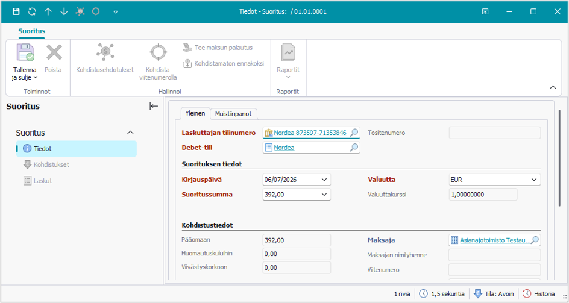Collapse the ribbon with the chevron
Image resolution: width=569 pixels, height=303 pixels.
pos(553,87)
